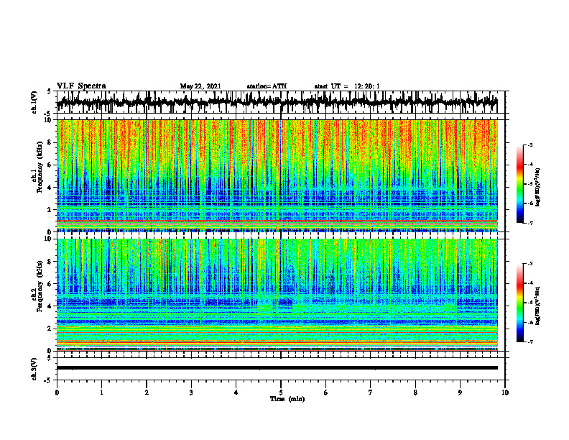Click the "0" tick on the time axis

tap(57, 393)
